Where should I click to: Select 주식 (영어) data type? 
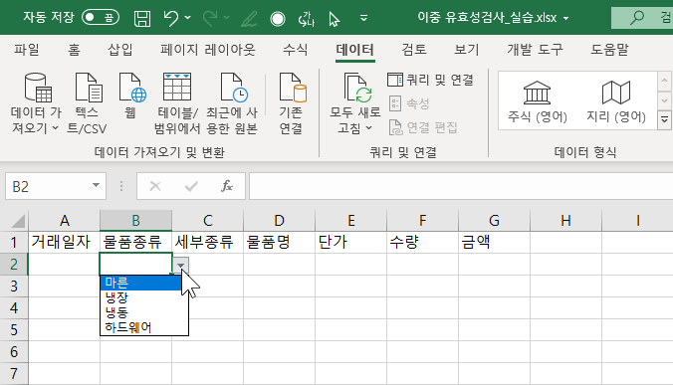tap(538, 102)
